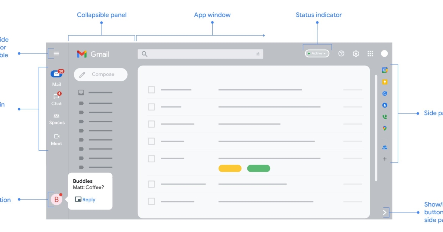The width and height of the screenshot is (443, 232).
Task: Switch to the Chat tab
Action: (x=56, y=99)
